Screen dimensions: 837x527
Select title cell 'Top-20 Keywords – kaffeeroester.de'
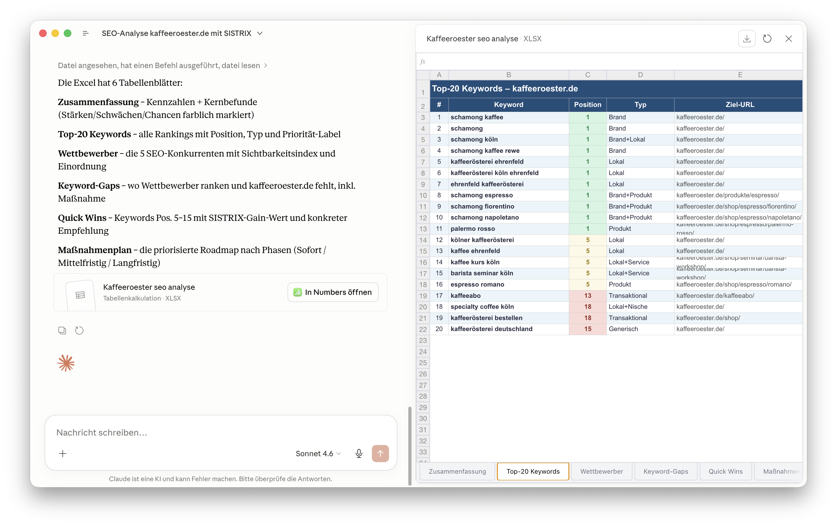pyautogui.click(x=616, y=89)
